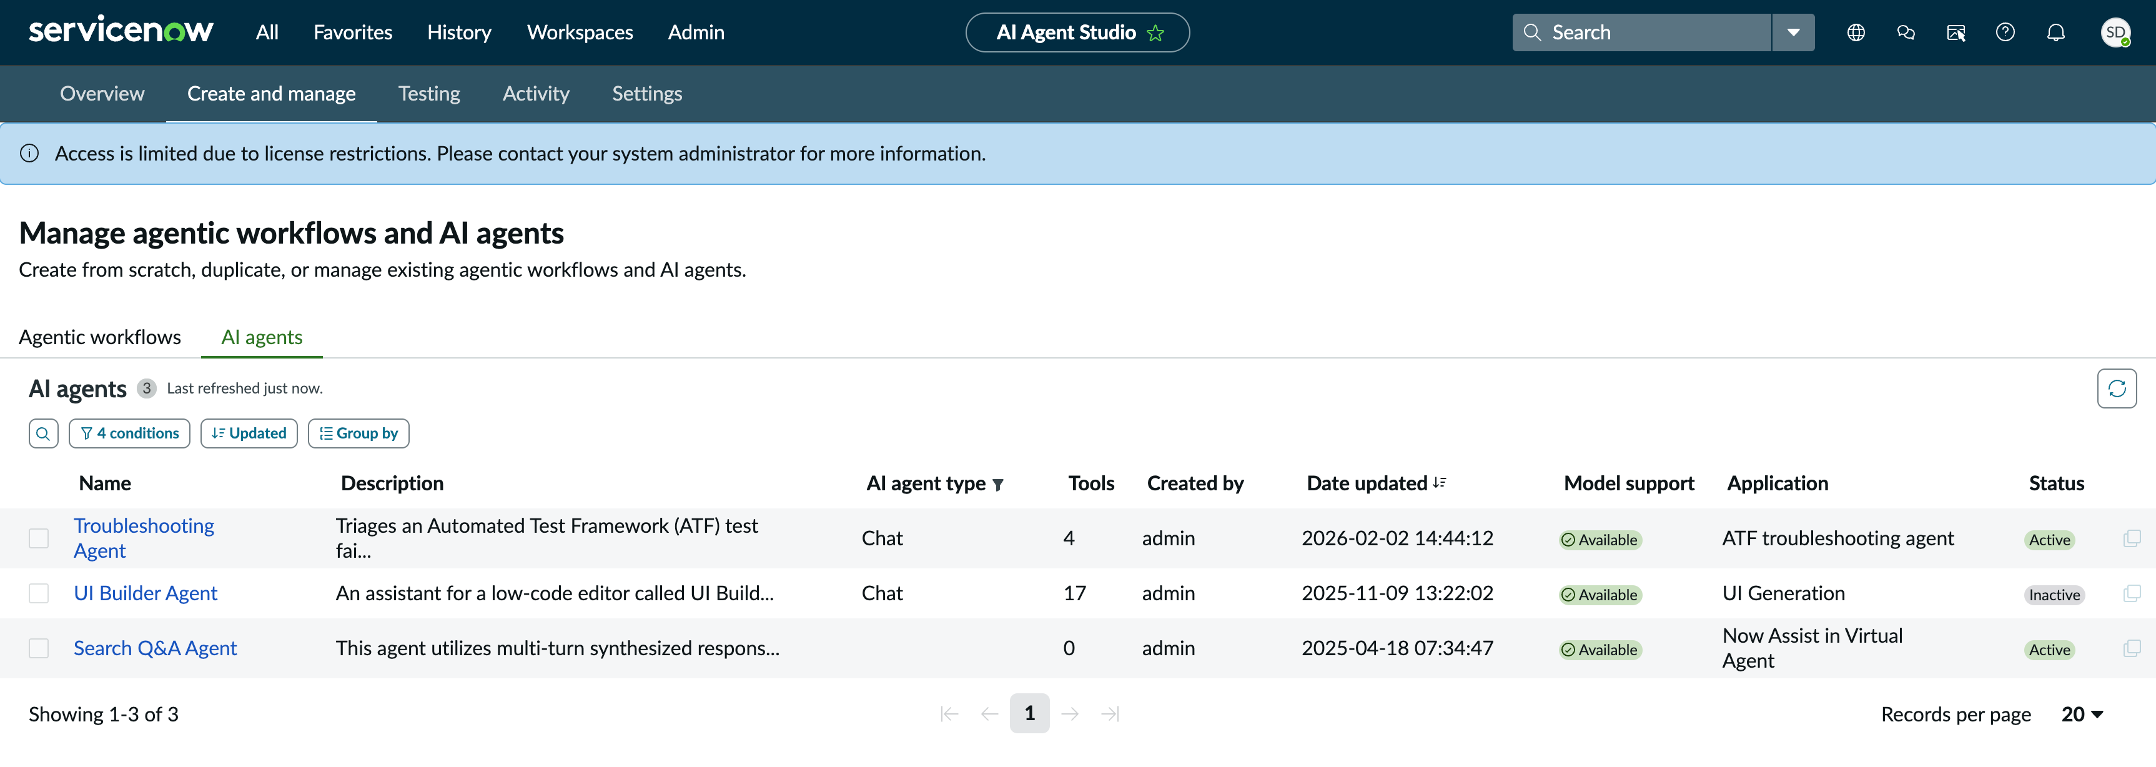Screen dimensions: 2156x767
Task: Duplicate the Search Q&A Agent via copy icon
Action: click(x=2132, y=648)
